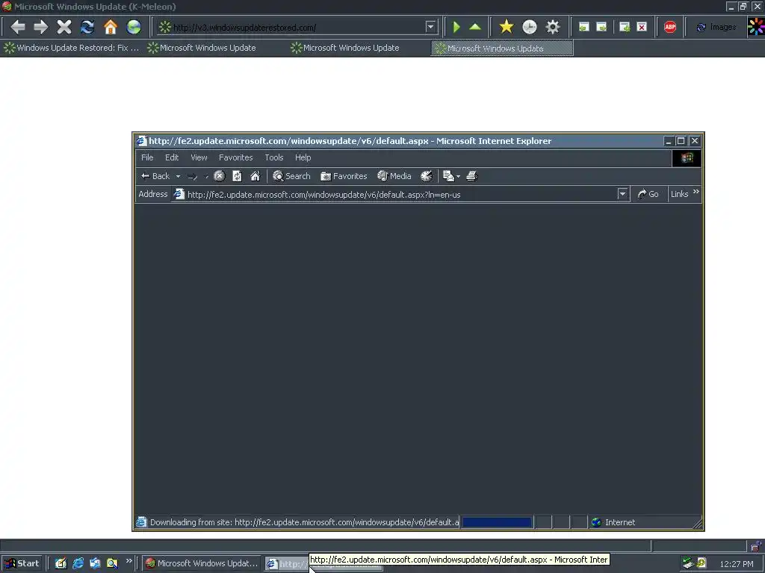Click the K-Meleon throbber logo
Screen dimensions: 765x573
point(756,27)
